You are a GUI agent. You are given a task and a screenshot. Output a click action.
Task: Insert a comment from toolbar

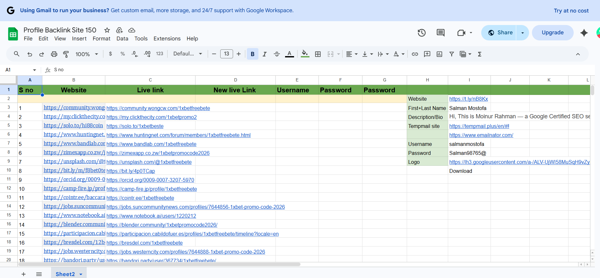427,54
